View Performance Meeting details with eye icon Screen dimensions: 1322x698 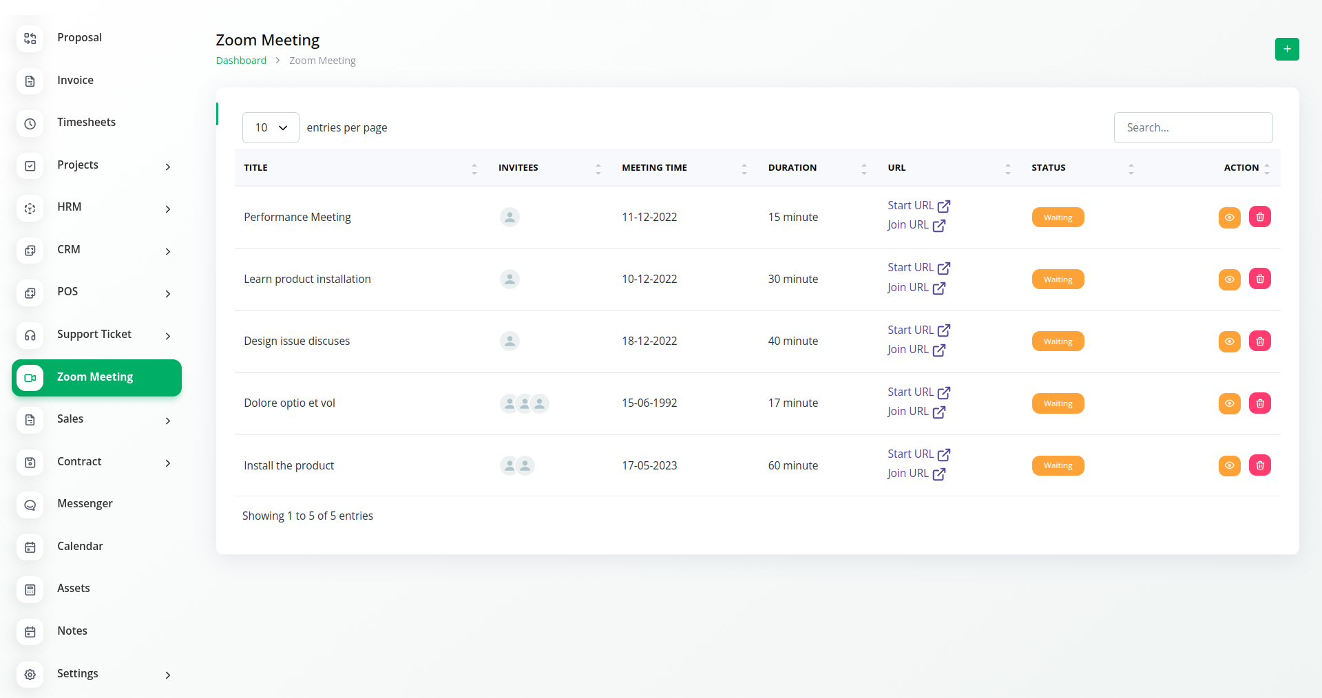click(1229, 218)
